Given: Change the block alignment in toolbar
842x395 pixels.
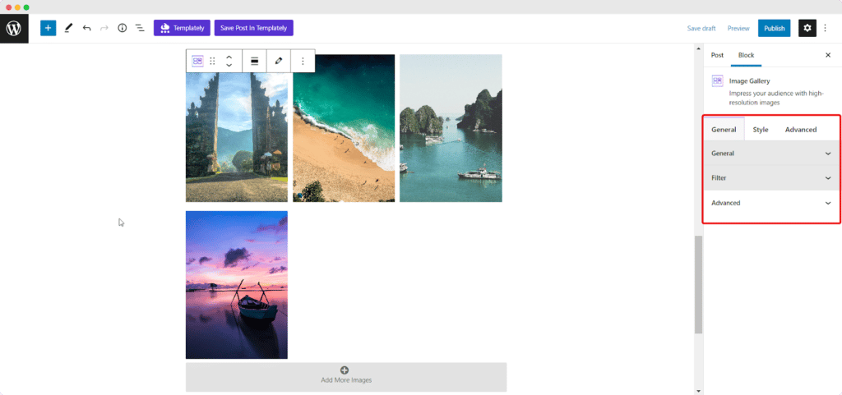Looking at the screenshot, I should [255, 61].
